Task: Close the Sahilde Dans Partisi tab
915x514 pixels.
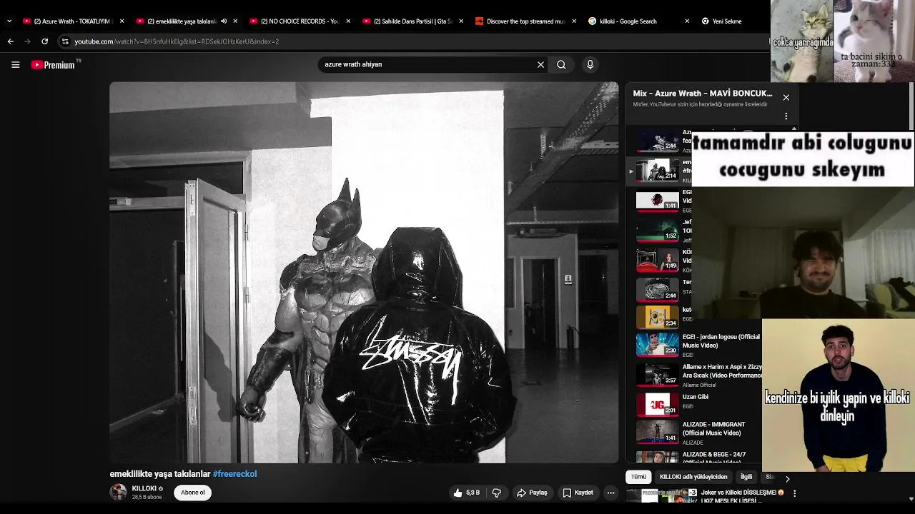Action: [x=461, y=21]
